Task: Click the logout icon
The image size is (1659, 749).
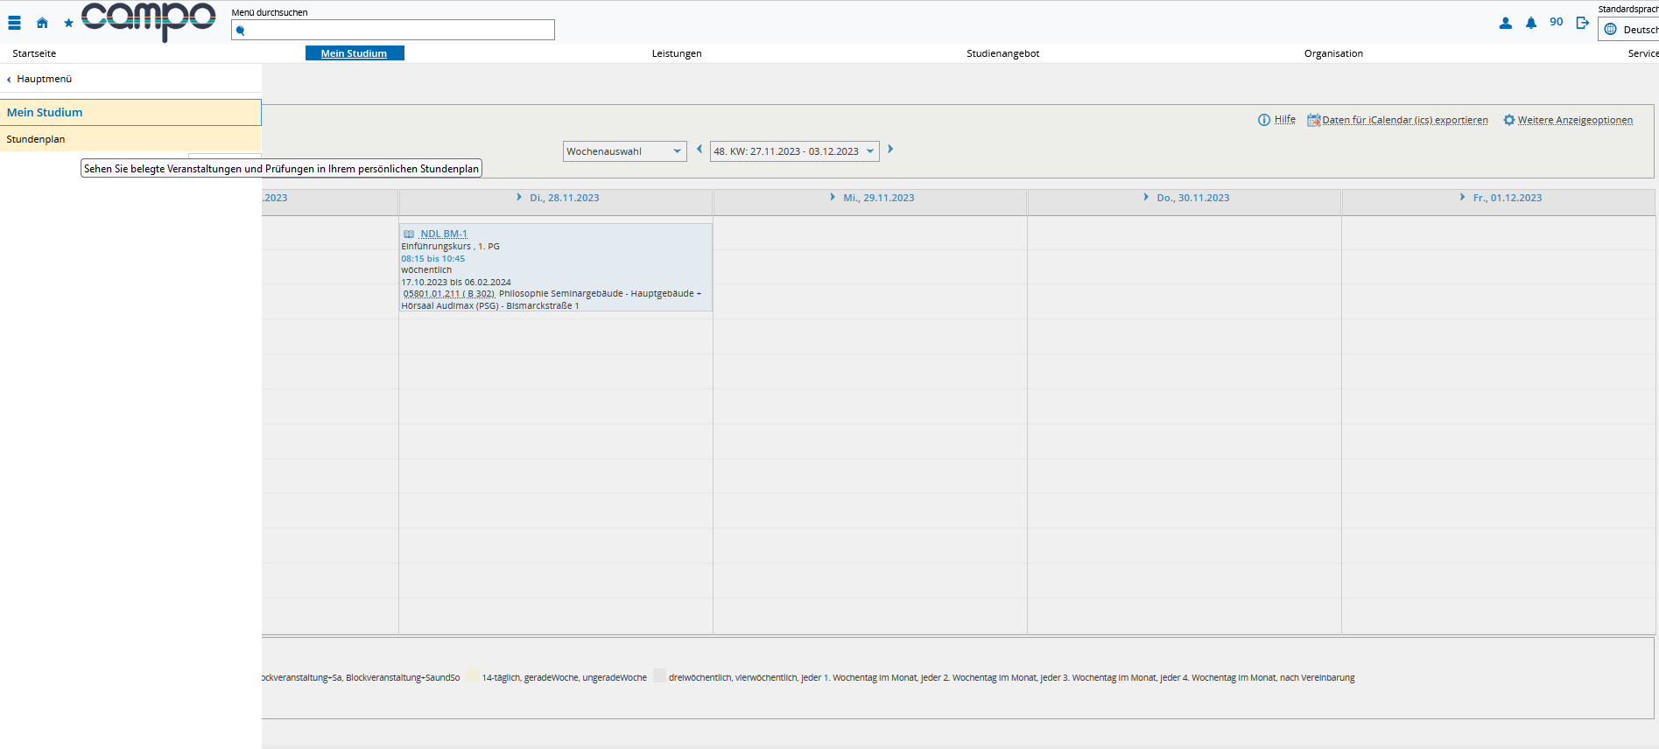Action: pos(1582,23)
